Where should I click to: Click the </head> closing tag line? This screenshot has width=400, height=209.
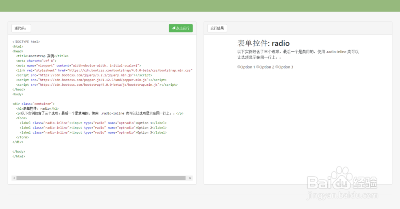point(19,89)
